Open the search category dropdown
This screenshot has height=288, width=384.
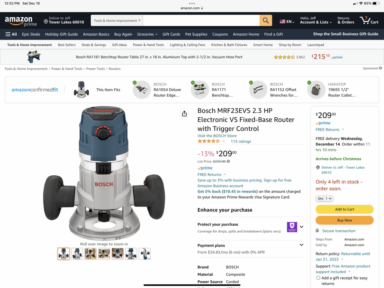(x=117, y=21)
